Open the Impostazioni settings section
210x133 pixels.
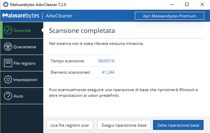click(25, 80)
